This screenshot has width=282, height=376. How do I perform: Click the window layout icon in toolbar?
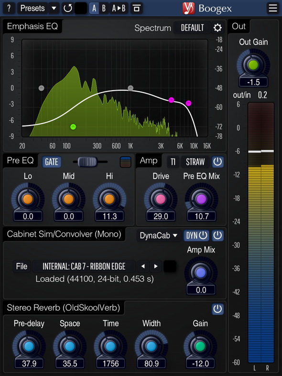pos(136,8)
